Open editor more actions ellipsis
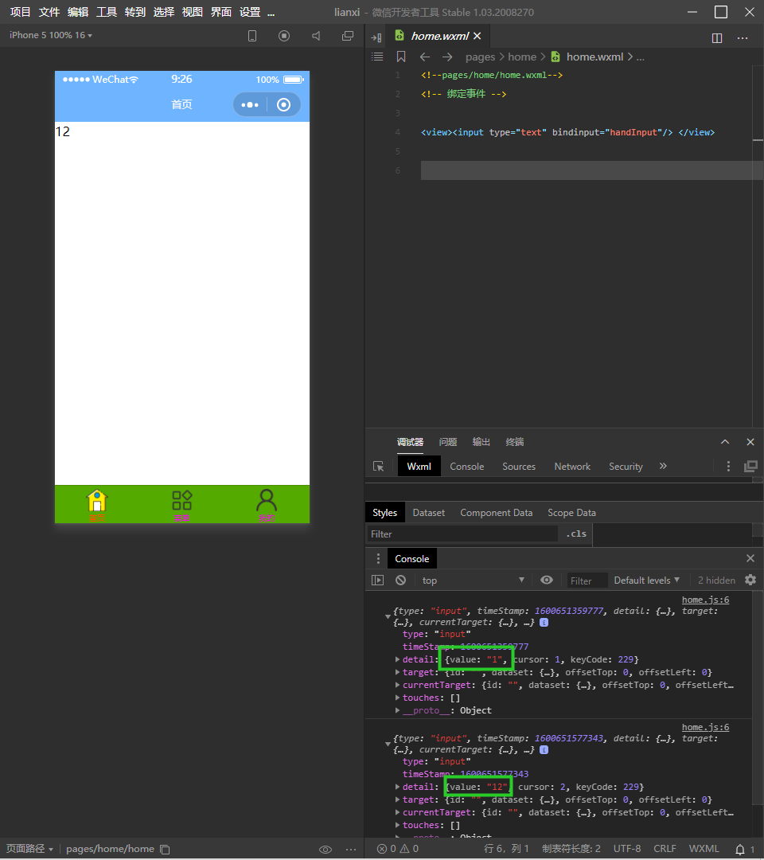 (743, 38)
